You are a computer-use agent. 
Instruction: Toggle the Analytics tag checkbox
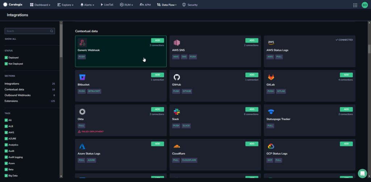click(6, 145)
